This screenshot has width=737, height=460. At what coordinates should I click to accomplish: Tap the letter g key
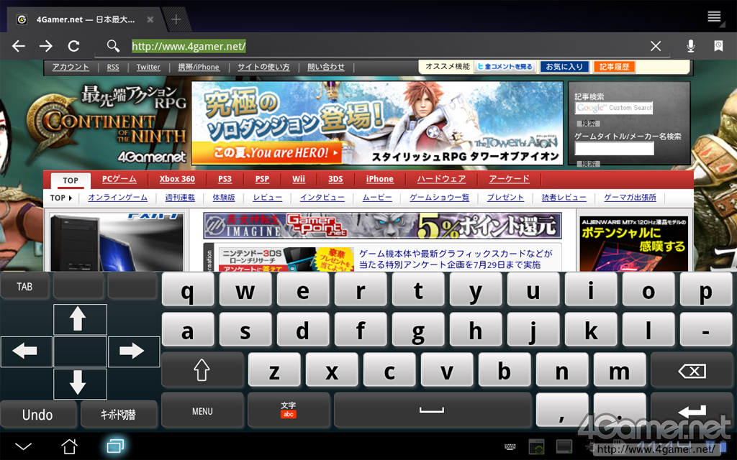click(x=418, y=331)
